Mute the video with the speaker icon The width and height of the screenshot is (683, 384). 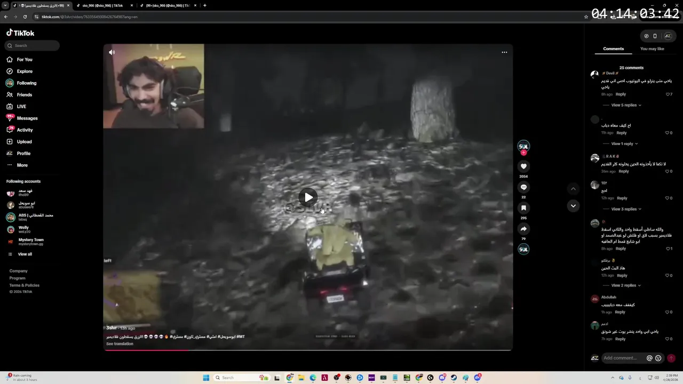pos(112,52)
